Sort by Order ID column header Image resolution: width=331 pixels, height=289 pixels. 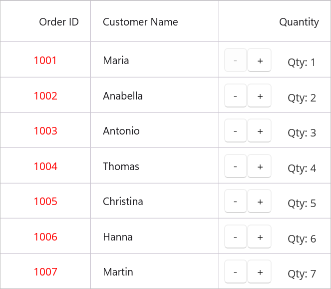(59, 22)
